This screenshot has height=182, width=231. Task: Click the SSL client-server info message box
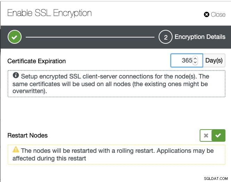117,84
